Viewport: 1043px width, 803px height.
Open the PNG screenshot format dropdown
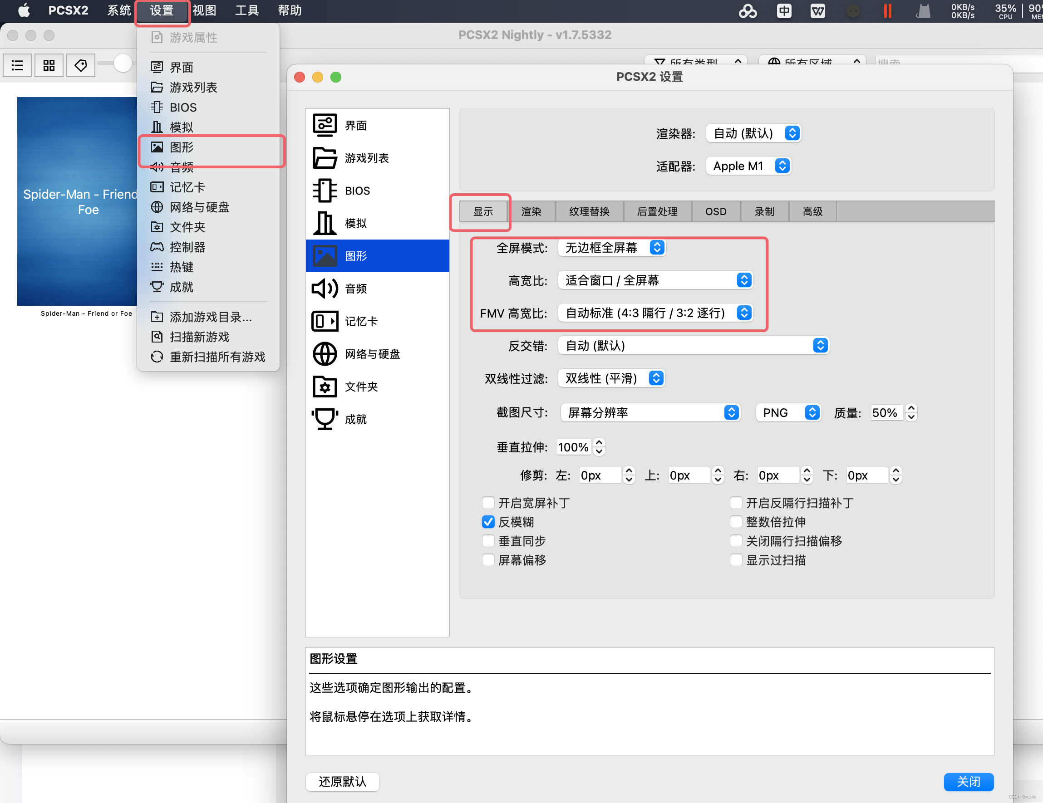tap(788, 412)
